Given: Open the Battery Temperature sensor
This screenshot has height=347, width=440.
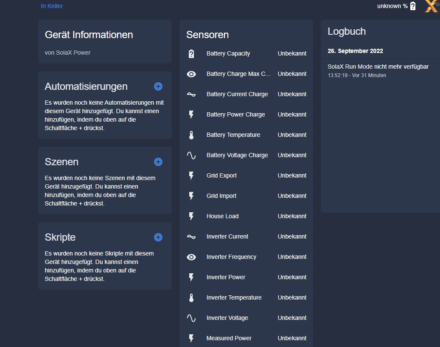Looking at the screenshot, I should point(247,135).
